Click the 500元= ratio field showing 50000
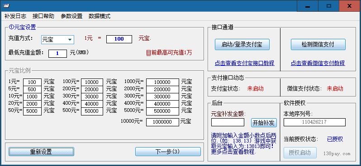 pyautogui.click(x=92, y=111)
